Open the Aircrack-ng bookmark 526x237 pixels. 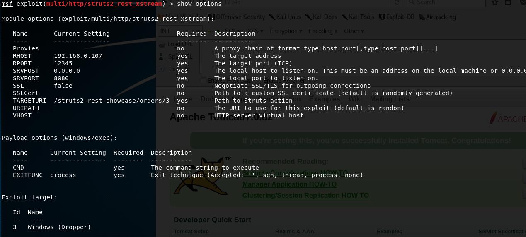pos(436,17)
